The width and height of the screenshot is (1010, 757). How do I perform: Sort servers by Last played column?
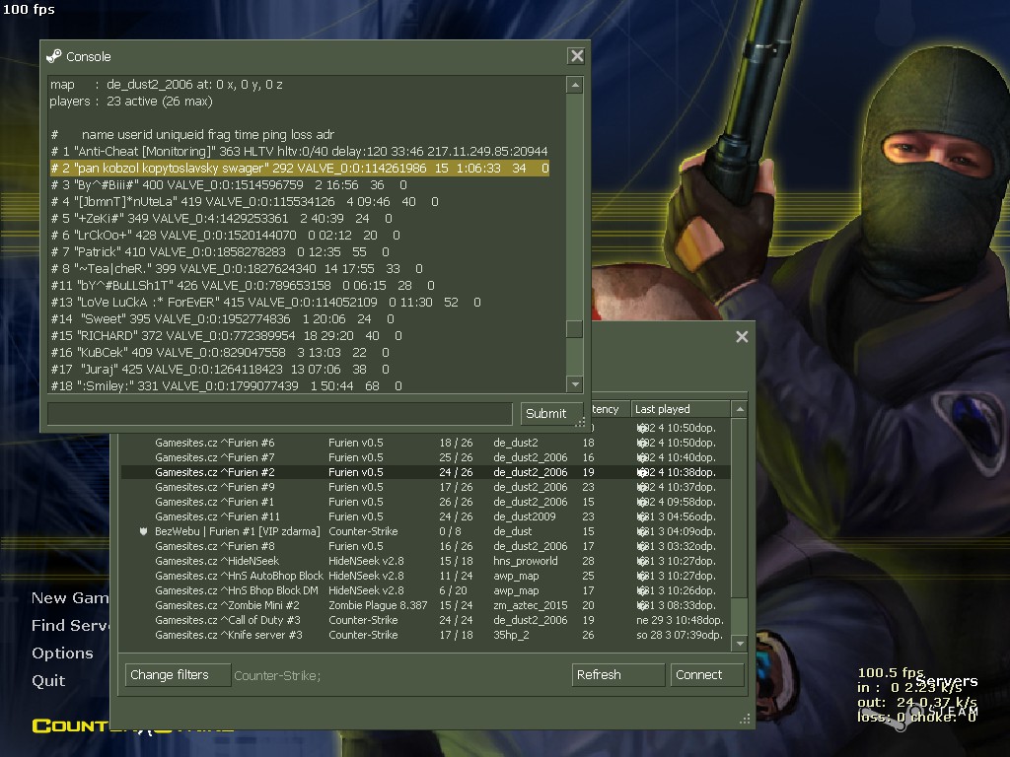[x=681, y=409]
